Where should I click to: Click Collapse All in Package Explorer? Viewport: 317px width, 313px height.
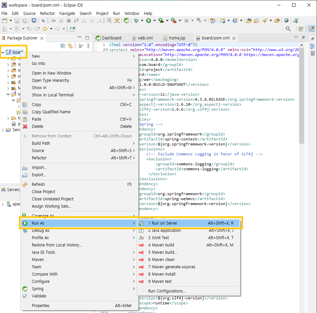63,46
